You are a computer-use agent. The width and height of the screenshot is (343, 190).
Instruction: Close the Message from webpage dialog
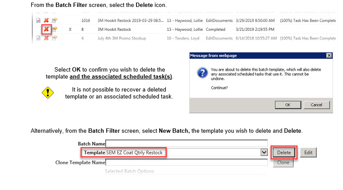[329, 56]
